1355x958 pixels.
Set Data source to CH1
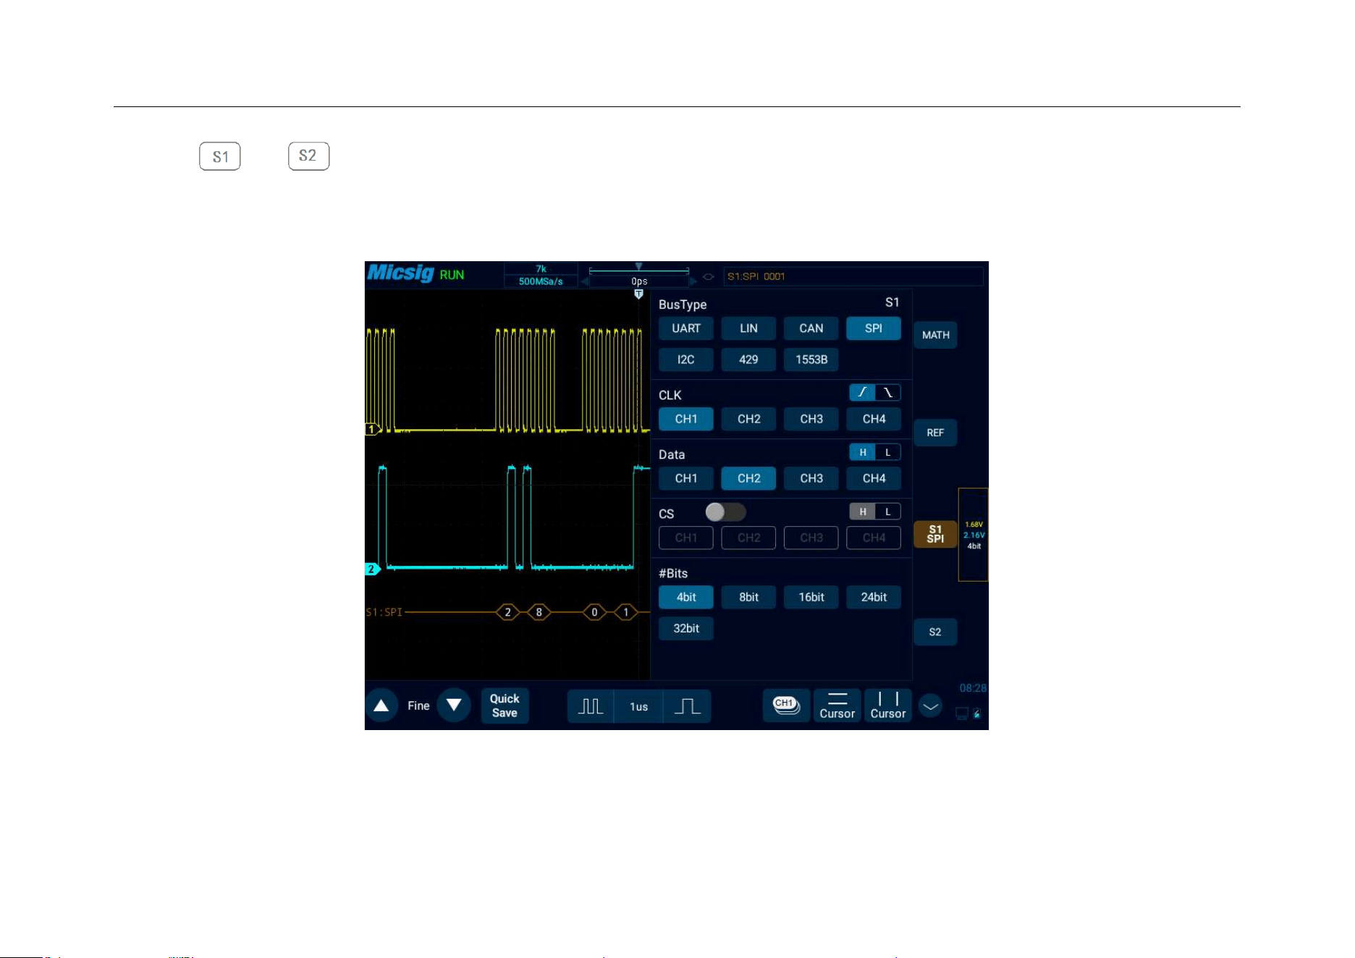coord(685,478)
